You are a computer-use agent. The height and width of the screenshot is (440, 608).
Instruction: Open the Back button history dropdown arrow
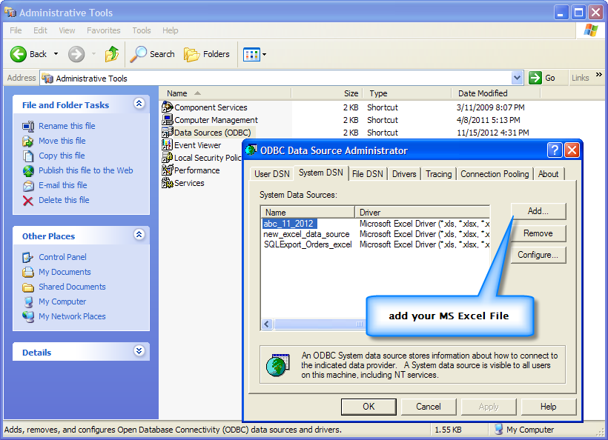click(56, 54)
